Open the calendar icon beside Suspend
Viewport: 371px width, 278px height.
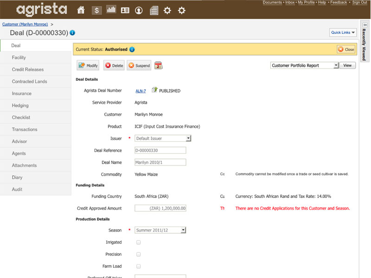158,65
